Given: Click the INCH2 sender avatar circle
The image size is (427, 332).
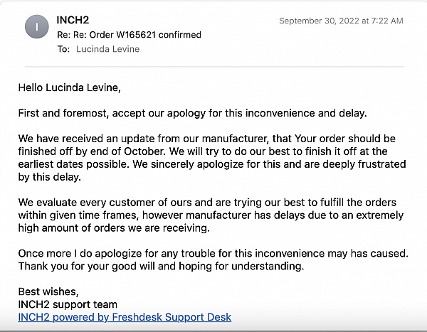Looking at the screenshot, I should pos(37,27).
